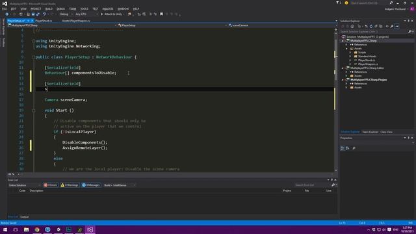Click the Alphabetical sort icon in Properties panel
The height and width of the screenshot is (234, 416).
[348, 148]
